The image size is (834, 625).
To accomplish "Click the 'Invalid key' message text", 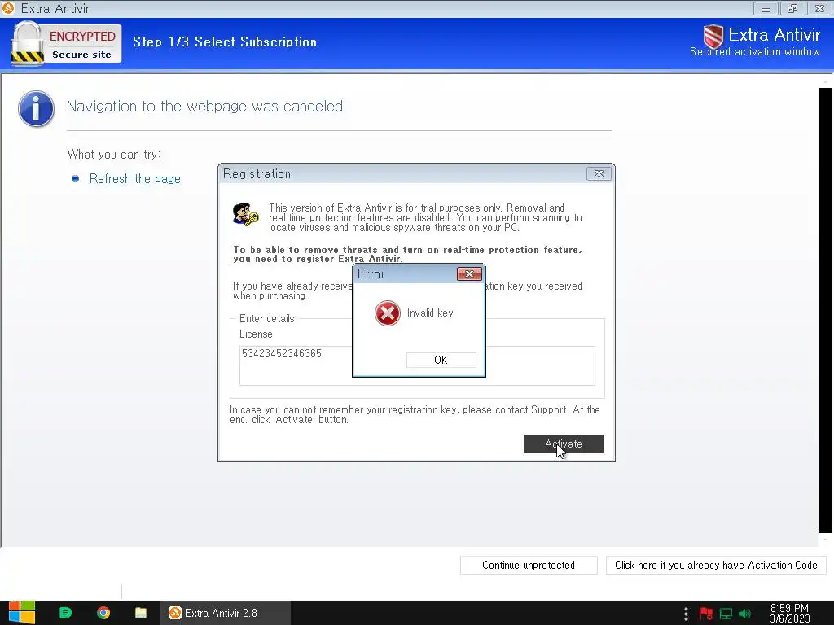I will [x=430, y=313].
